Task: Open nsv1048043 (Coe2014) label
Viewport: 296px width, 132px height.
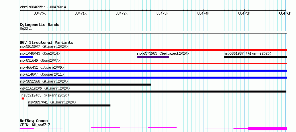Action: tap(40, 53)
